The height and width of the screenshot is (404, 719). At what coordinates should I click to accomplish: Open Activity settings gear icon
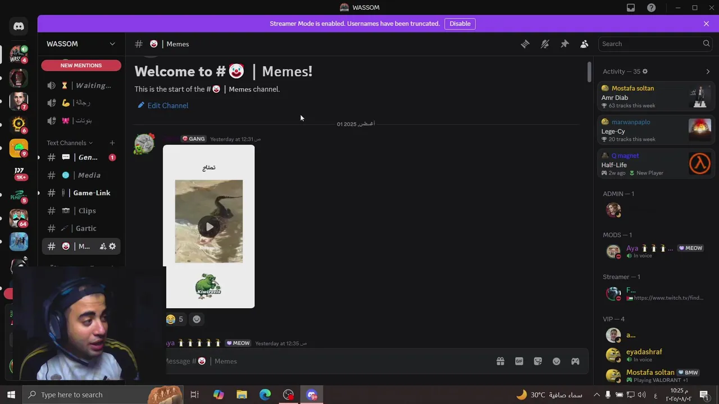[x=645, y=71]
